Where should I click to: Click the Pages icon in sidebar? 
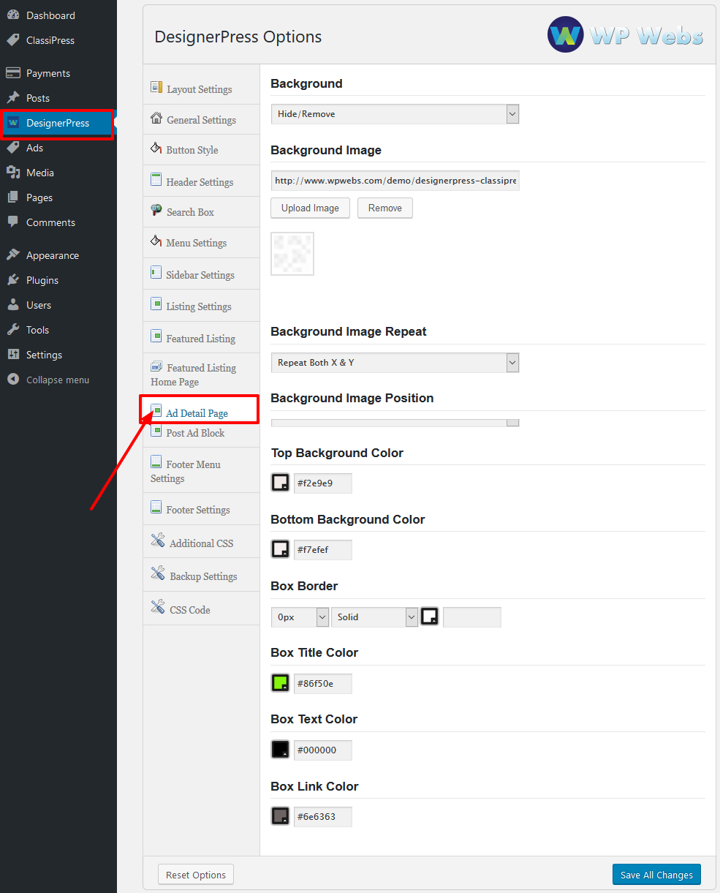click(12, 197)
